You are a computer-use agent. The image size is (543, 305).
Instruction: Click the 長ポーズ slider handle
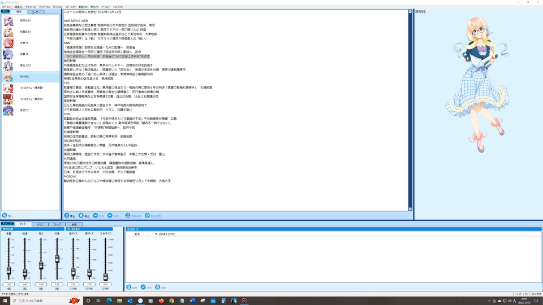pos(89,273)
